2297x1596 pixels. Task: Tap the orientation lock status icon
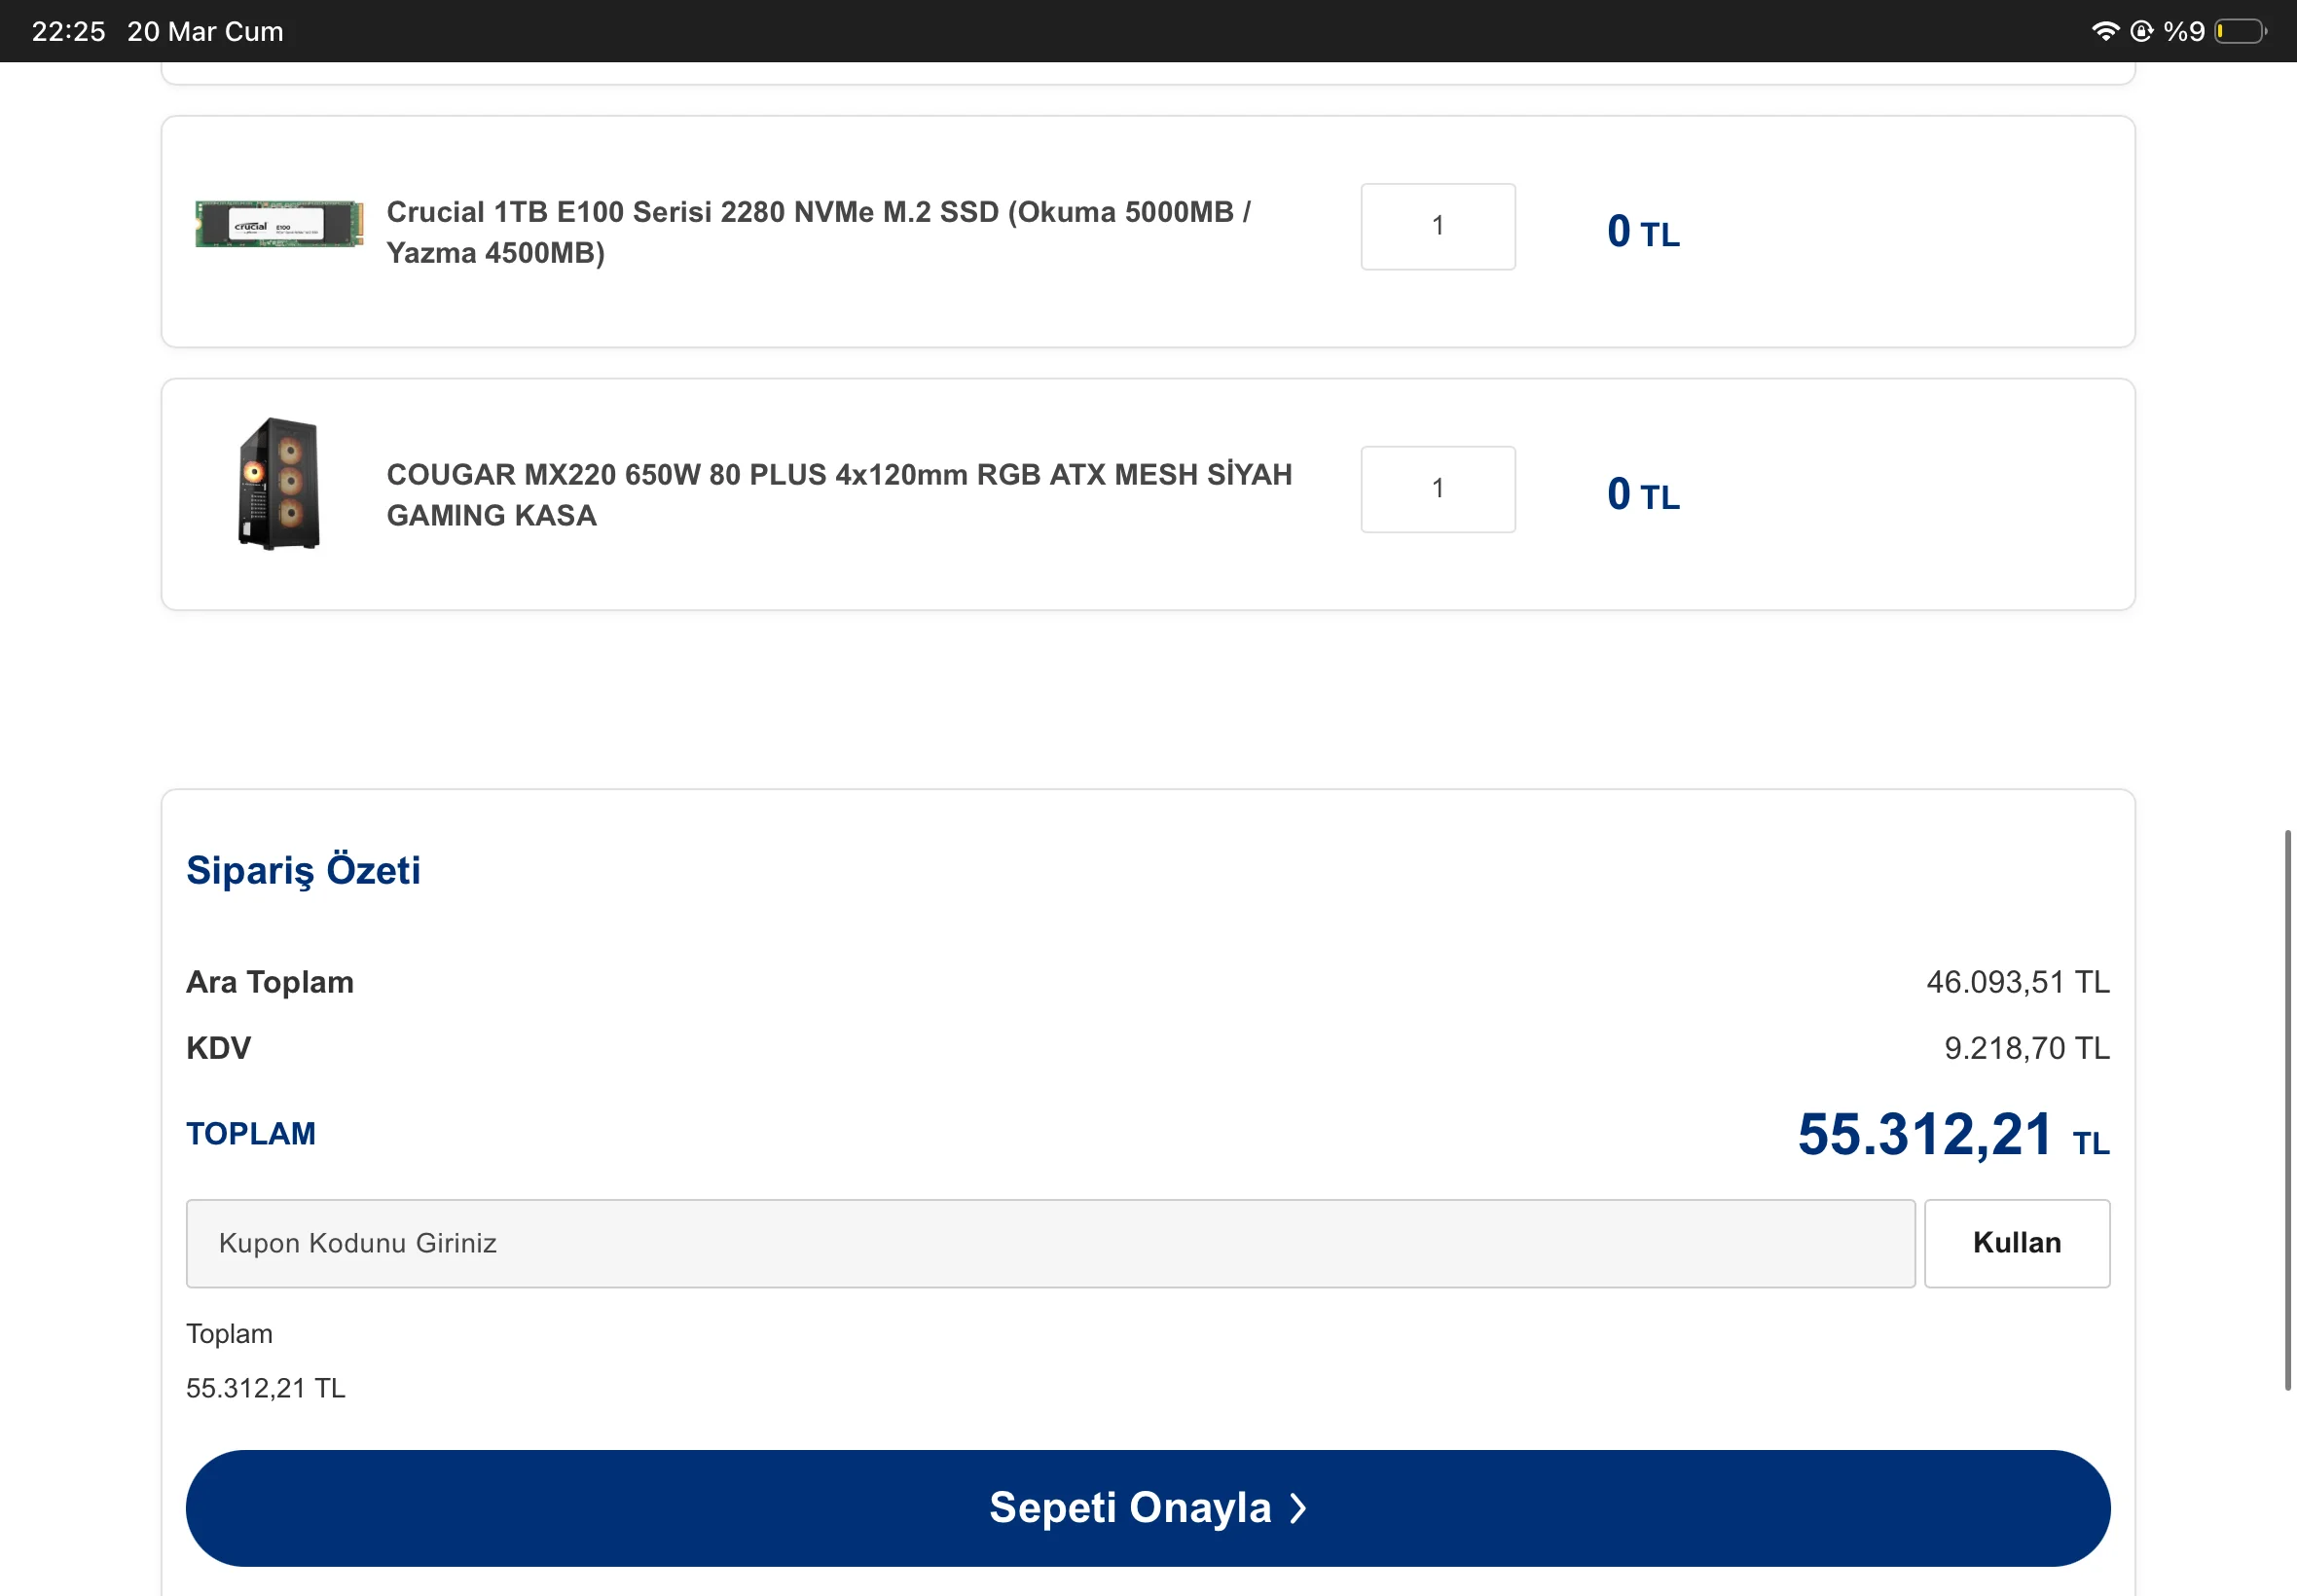pyautogui.click(x=2141, y=31)
